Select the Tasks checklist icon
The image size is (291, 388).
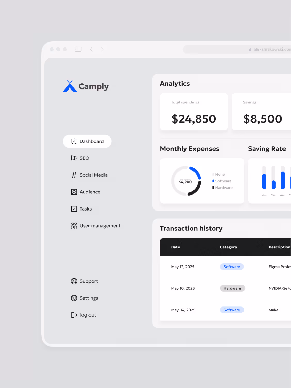(x=74, y=209)
